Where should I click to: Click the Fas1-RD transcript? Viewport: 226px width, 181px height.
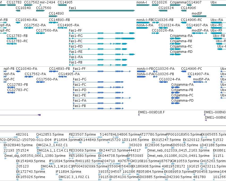pos(98,49)
